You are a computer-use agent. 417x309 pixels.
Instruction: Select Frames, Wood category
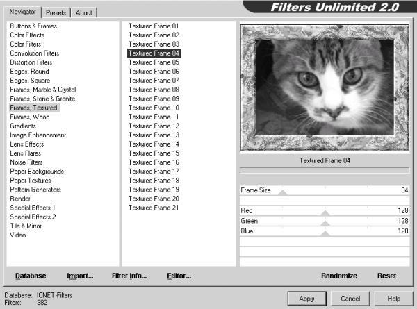point(30,117)
